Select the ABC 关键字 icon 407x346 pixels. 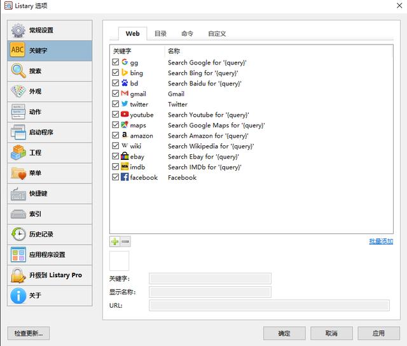coord(18,50)
